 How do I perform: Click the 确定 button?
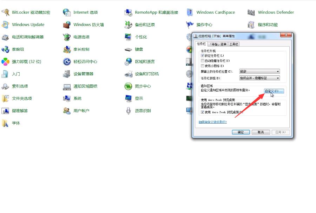[241, 132]
